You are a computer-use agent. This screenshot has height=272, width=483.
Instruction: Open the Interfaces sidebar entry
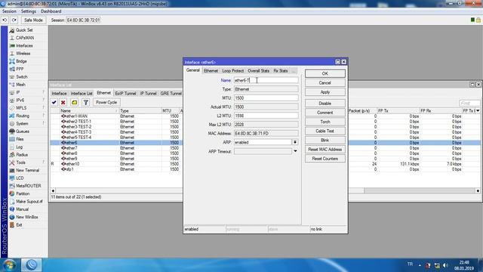[24, 45]
